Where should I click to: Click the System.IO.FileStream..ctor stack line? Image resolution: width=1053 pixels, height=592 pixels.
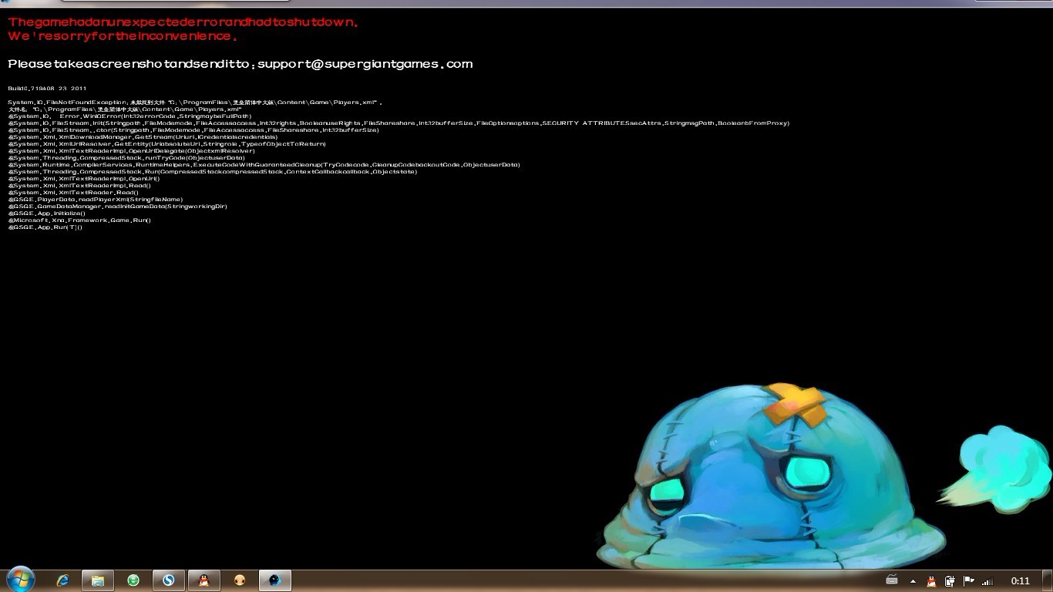[x=193, y=130]
